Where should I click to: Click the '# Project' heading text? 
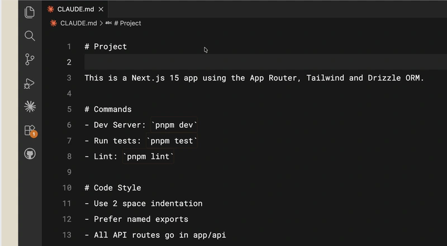[x=106, y=46]
